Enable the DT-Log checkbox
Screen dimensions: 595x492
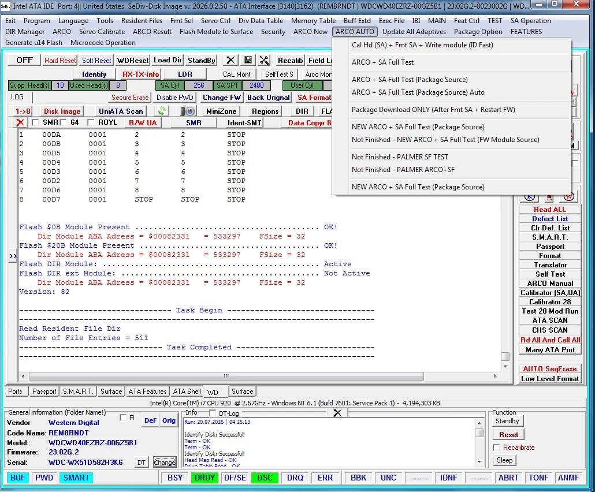[213, 413]
